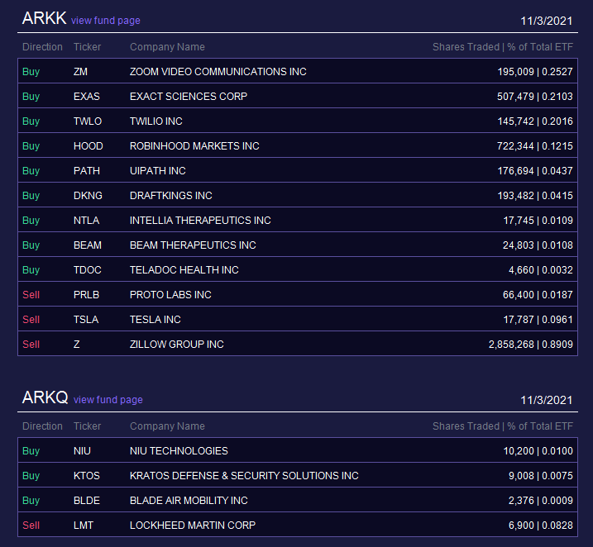
Task: Click the TSLA ticker
Action: tap(86, 320)
